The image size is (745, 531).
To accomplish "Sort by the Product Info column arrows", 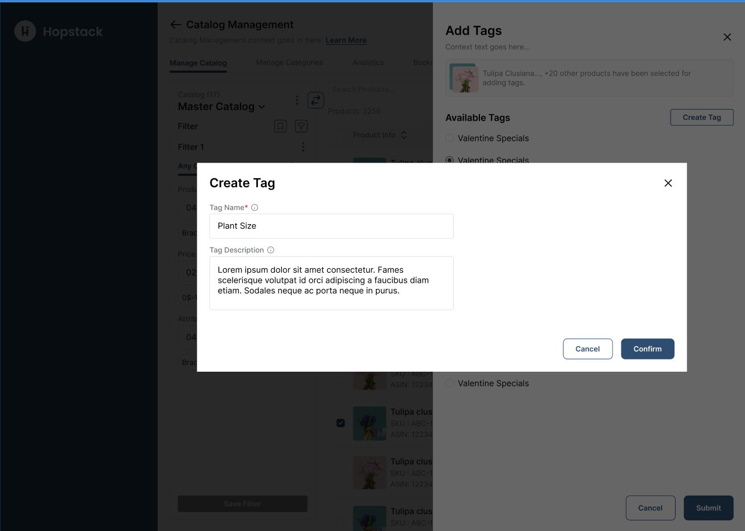I will pyautogui.click(x=404, y=135).
